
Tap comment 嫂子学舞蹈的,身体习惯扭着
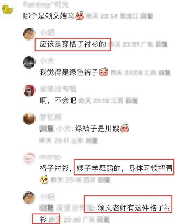[124, 168]
